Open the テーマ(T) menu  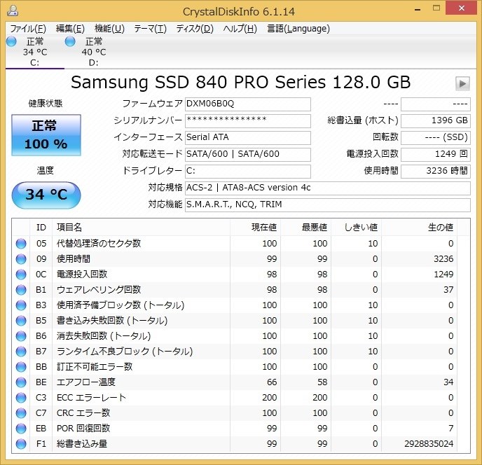pyautogui.click(x=150, y=29)
